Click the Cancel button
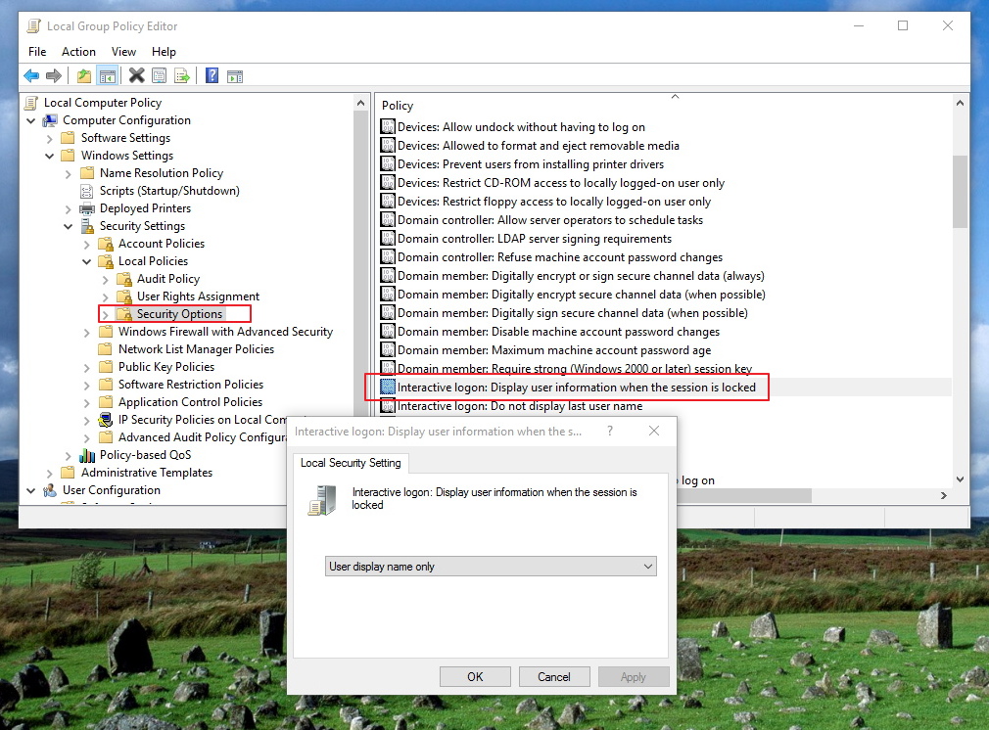Image resolution: width=989 pixels, height=730 pixels. pos(554,676)
